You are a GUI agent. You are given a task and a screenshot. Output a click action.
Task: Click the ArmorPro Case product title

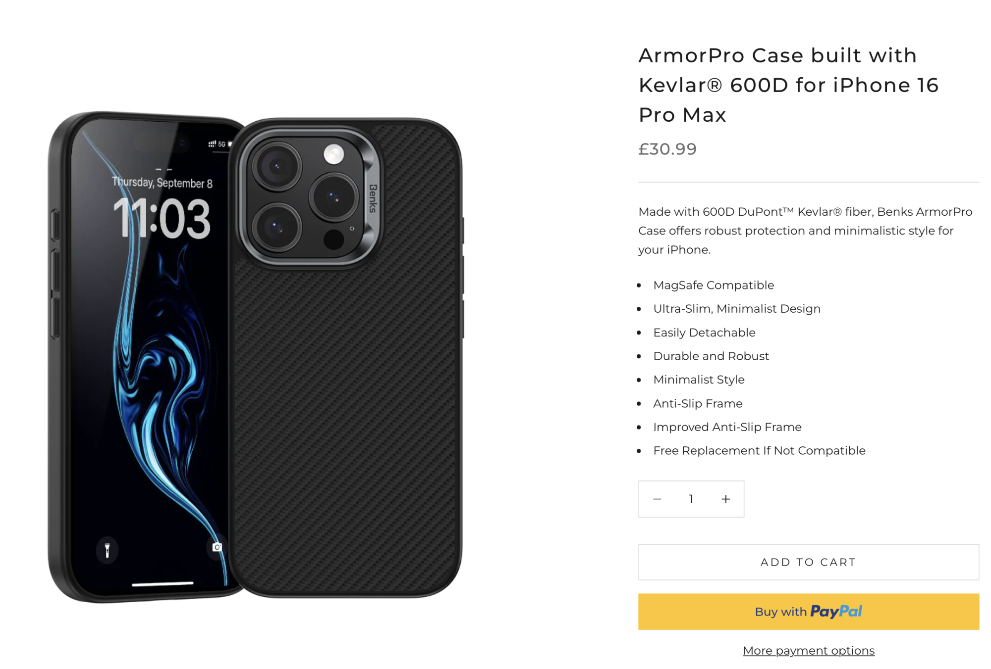tap(788, 85)
